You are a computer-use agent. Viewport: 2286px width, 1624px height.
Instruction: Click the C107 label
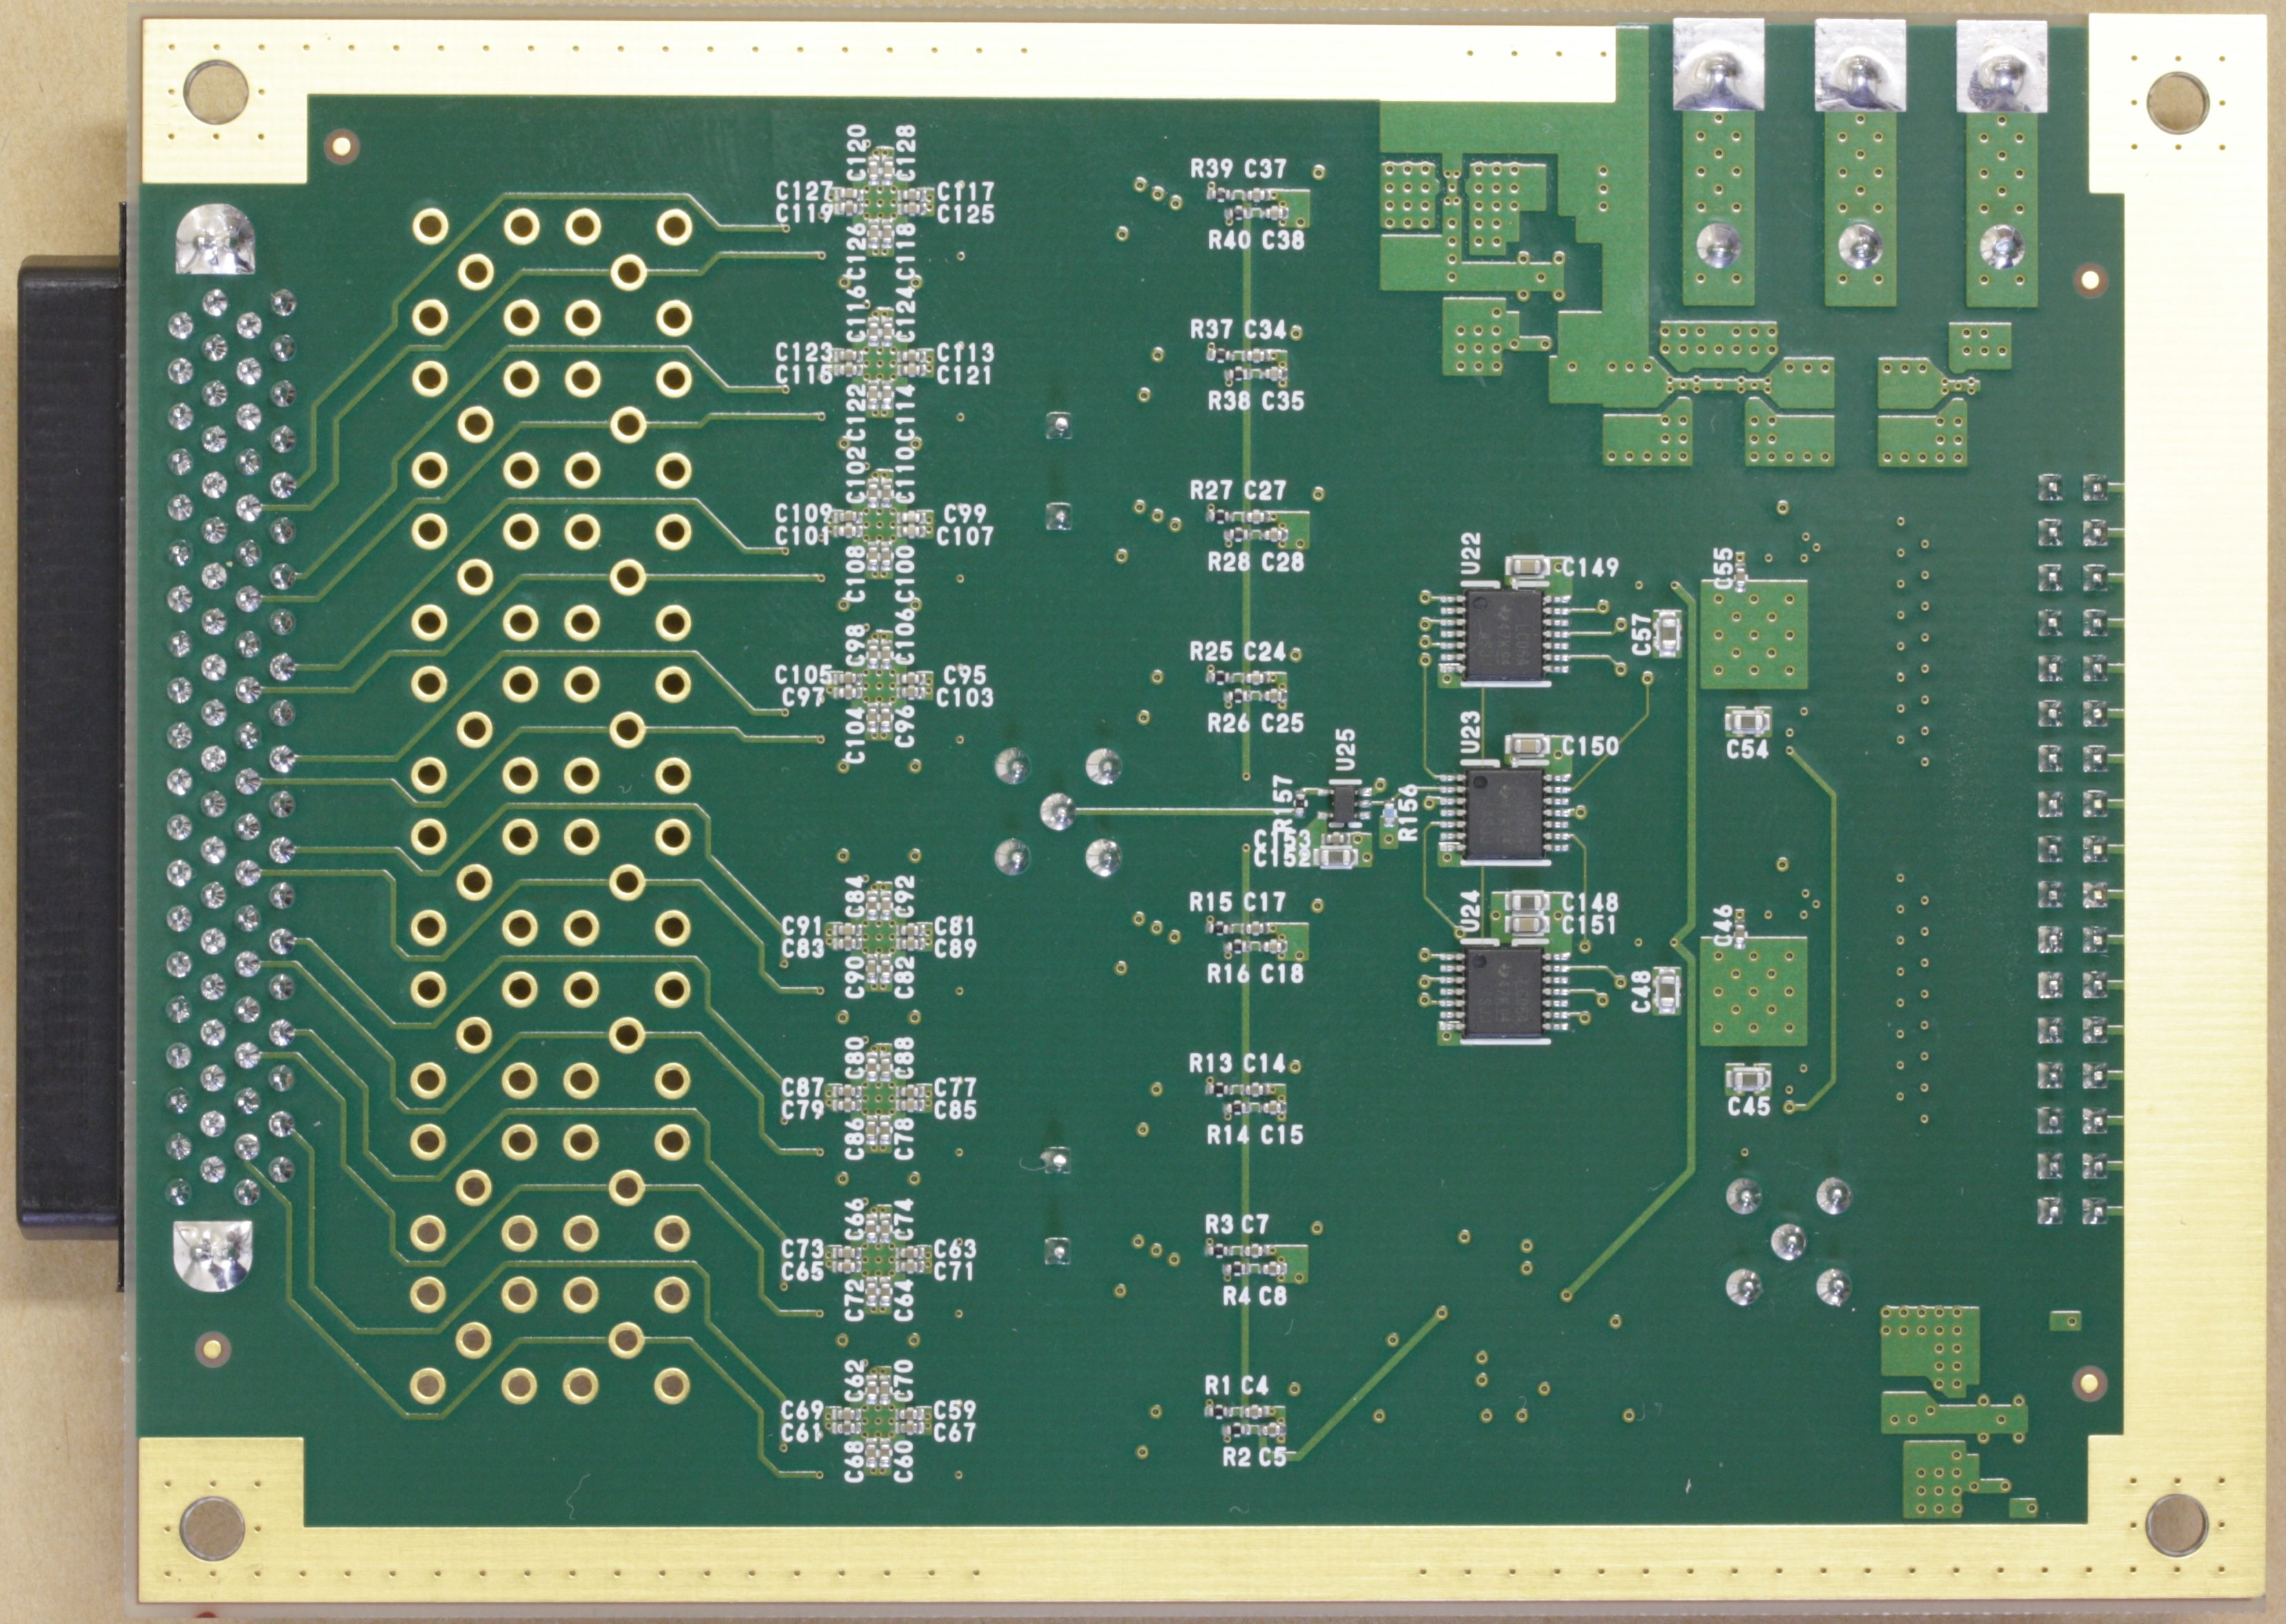click(x=966, y=537)
